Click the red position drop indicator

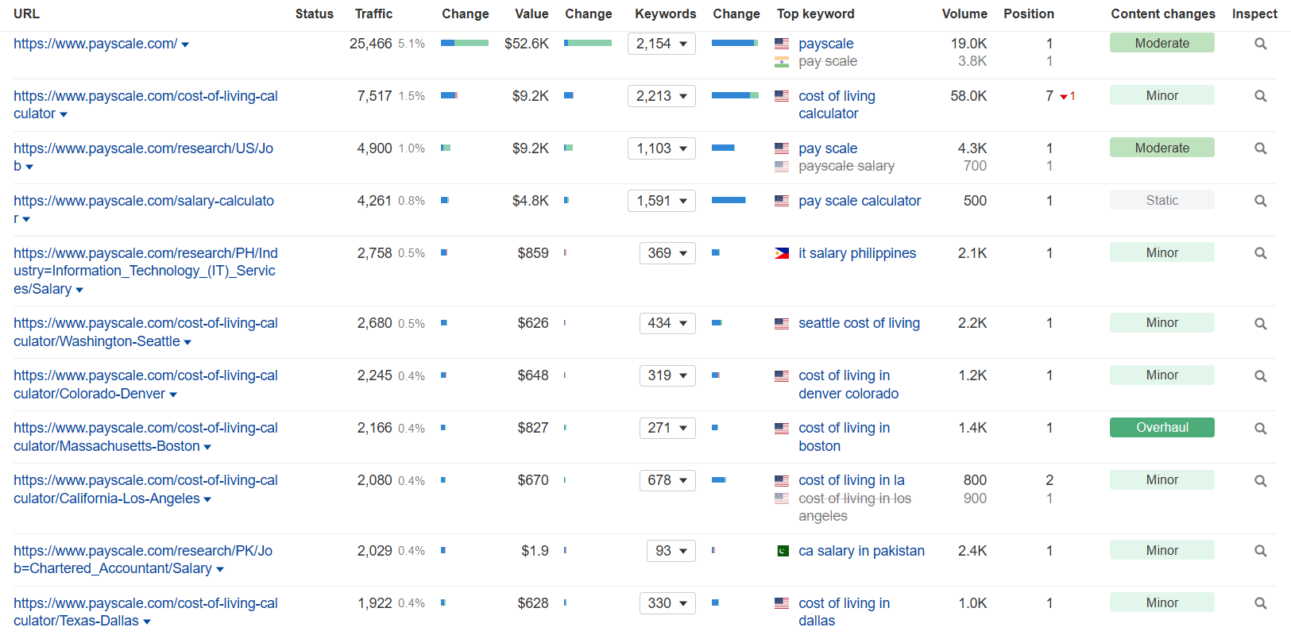[1068, 96]
